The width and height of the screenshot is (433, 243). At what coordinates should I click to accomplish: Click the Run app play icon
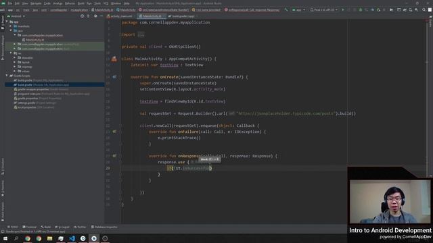(x=343, y=9)
